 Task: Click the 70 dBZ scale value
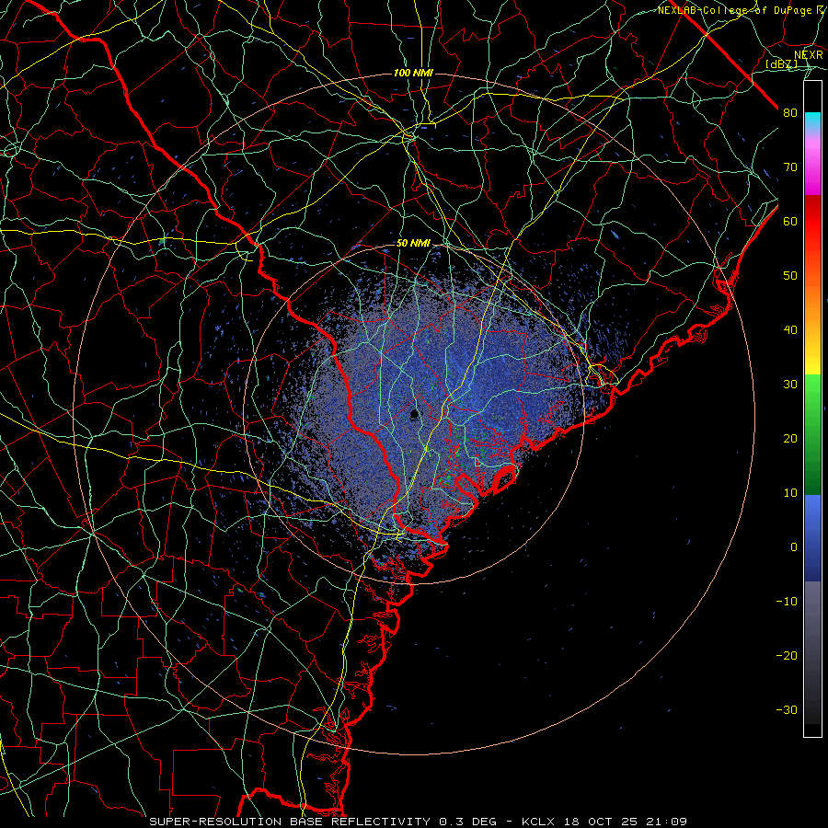(x=790, y=167)
